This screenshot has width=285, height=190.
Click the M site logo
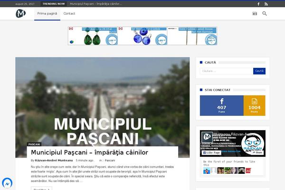click(x=21, y=13)
